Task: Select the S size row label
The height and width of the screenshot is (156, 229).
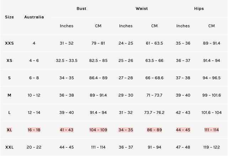Action: (10, 78)
